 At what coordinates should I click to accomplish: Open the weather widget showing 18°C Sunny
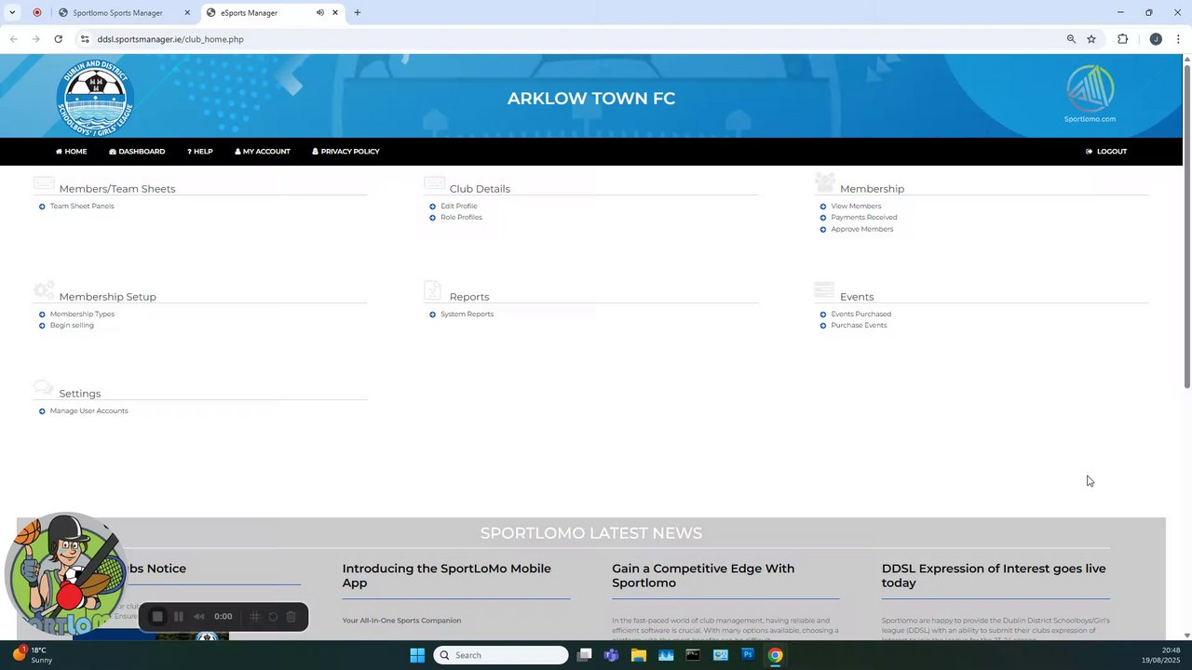coord(32,655)
